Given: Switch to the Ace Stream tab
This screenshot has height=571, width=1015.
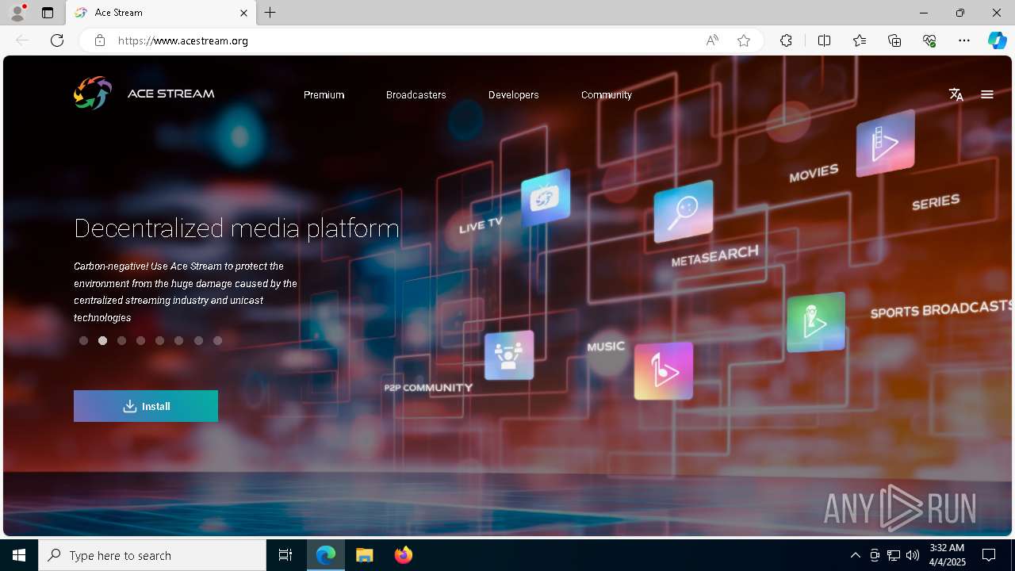Looking at the screenshot, I should pyautogui.click(x=161, y=13).
